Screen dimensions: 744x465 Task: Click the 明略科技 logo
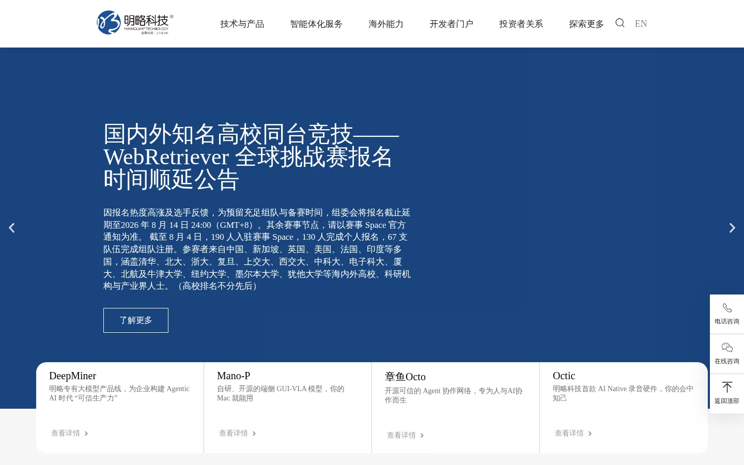tap(135, 23)
